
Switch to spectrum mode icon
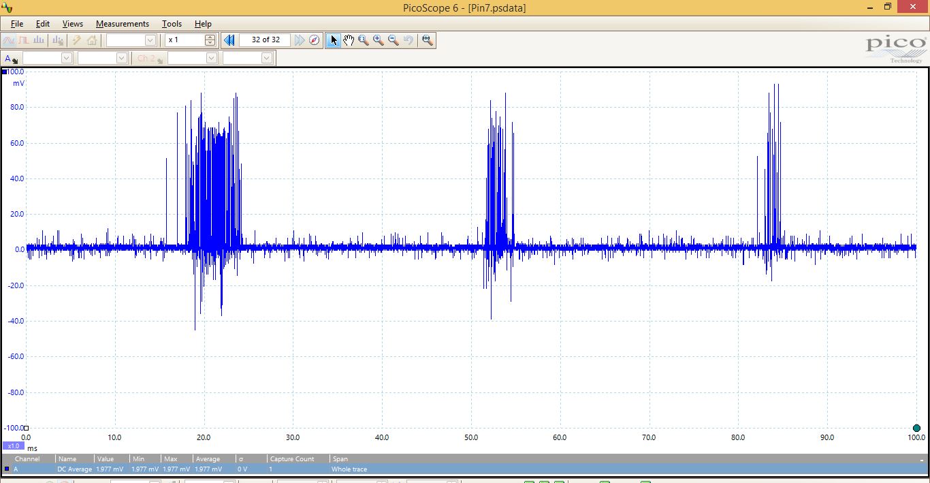[39, 40]
